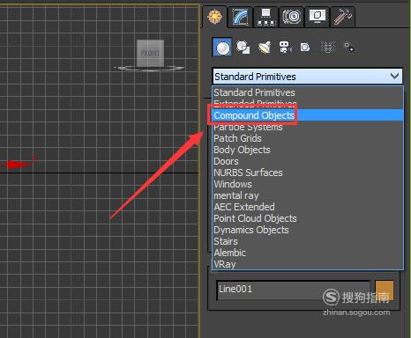Choose Patch Grids from the list
The width and height of the screenshot is (411, 338).
(308, 138)
